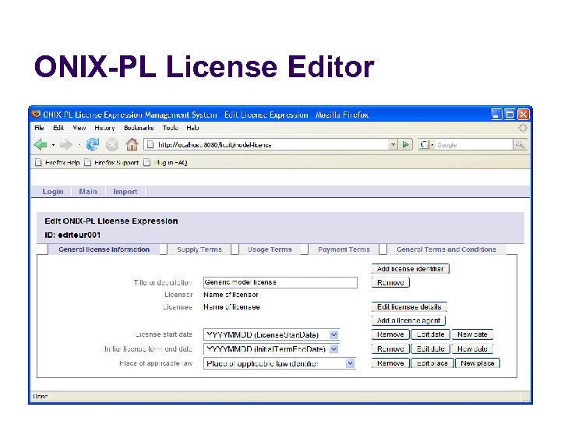Switch to the General license information tab
The height and width of the screenshot is (421, 561).
104,249
